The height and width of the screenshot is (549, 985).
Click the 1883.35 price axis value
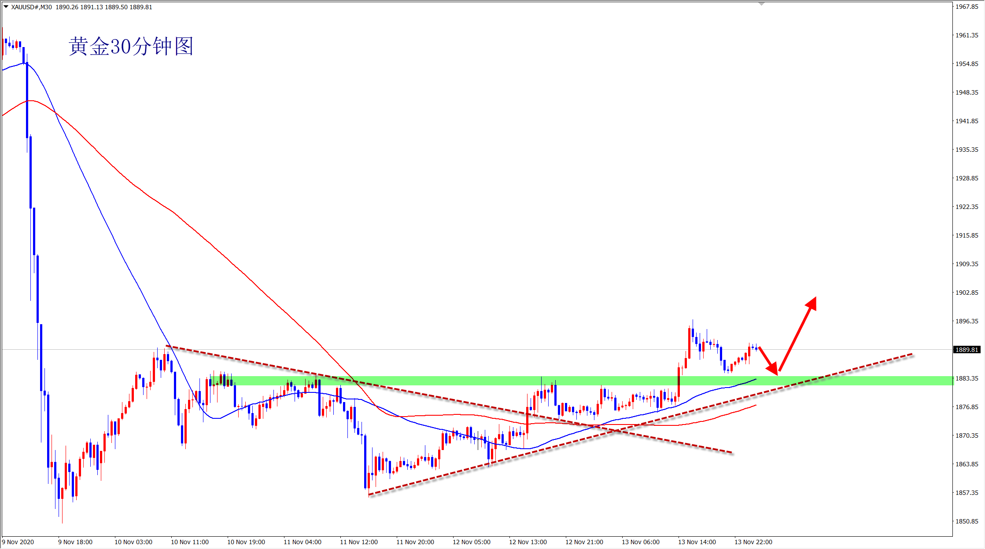(967, 378)
